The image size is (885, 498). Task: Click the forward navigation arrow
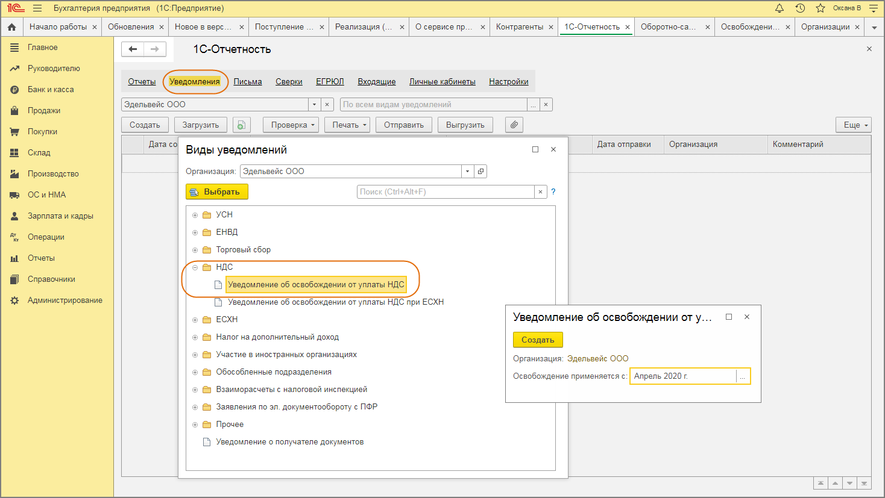[x=155, y=49]
